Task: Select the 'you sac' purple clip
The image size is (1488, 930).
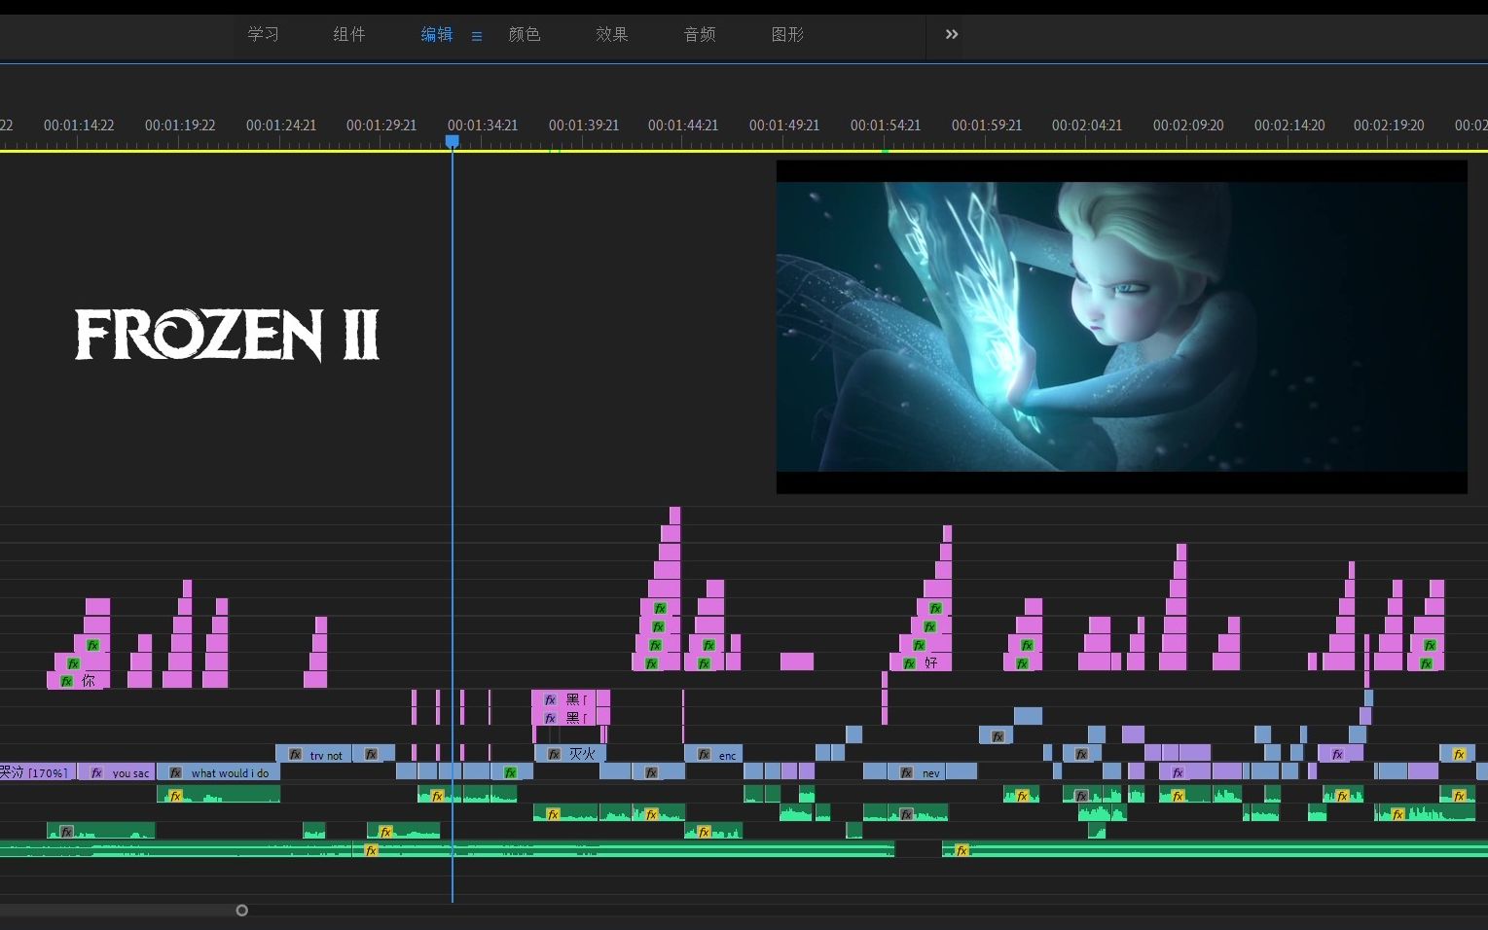Action: [117, 772]
